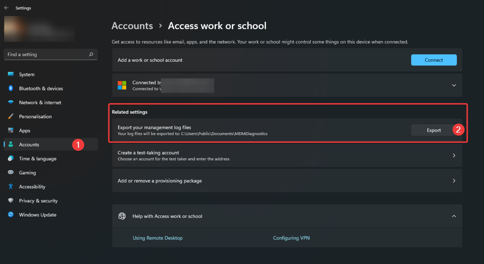Click the globe icon in the Help section

click(122, 216)
